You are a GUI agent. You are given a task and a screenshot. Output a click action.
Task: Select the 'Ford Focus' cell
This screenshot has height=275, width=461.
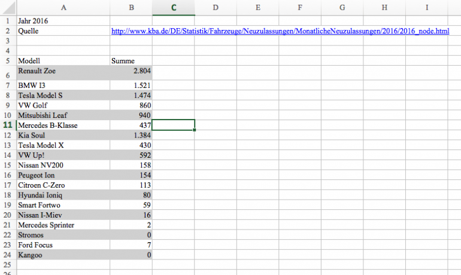click(63, 245)
